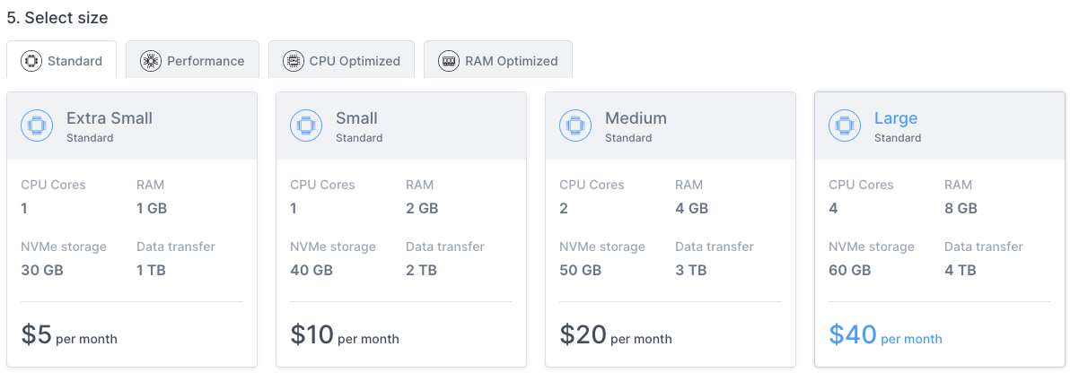Screen dimensions: 1079x381
Task: Click the Large plan title
Action: (896, 118)
